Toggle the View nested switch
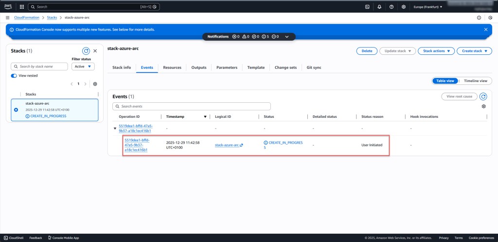 pos(14,76)
